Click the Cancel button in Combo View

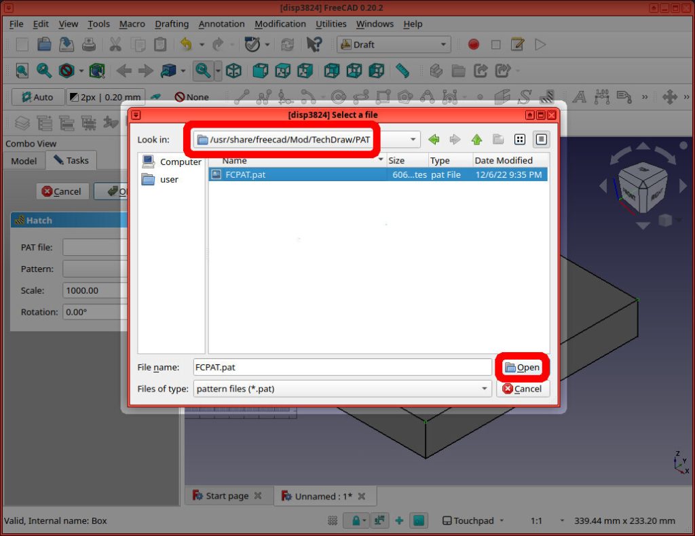(62, 191)
